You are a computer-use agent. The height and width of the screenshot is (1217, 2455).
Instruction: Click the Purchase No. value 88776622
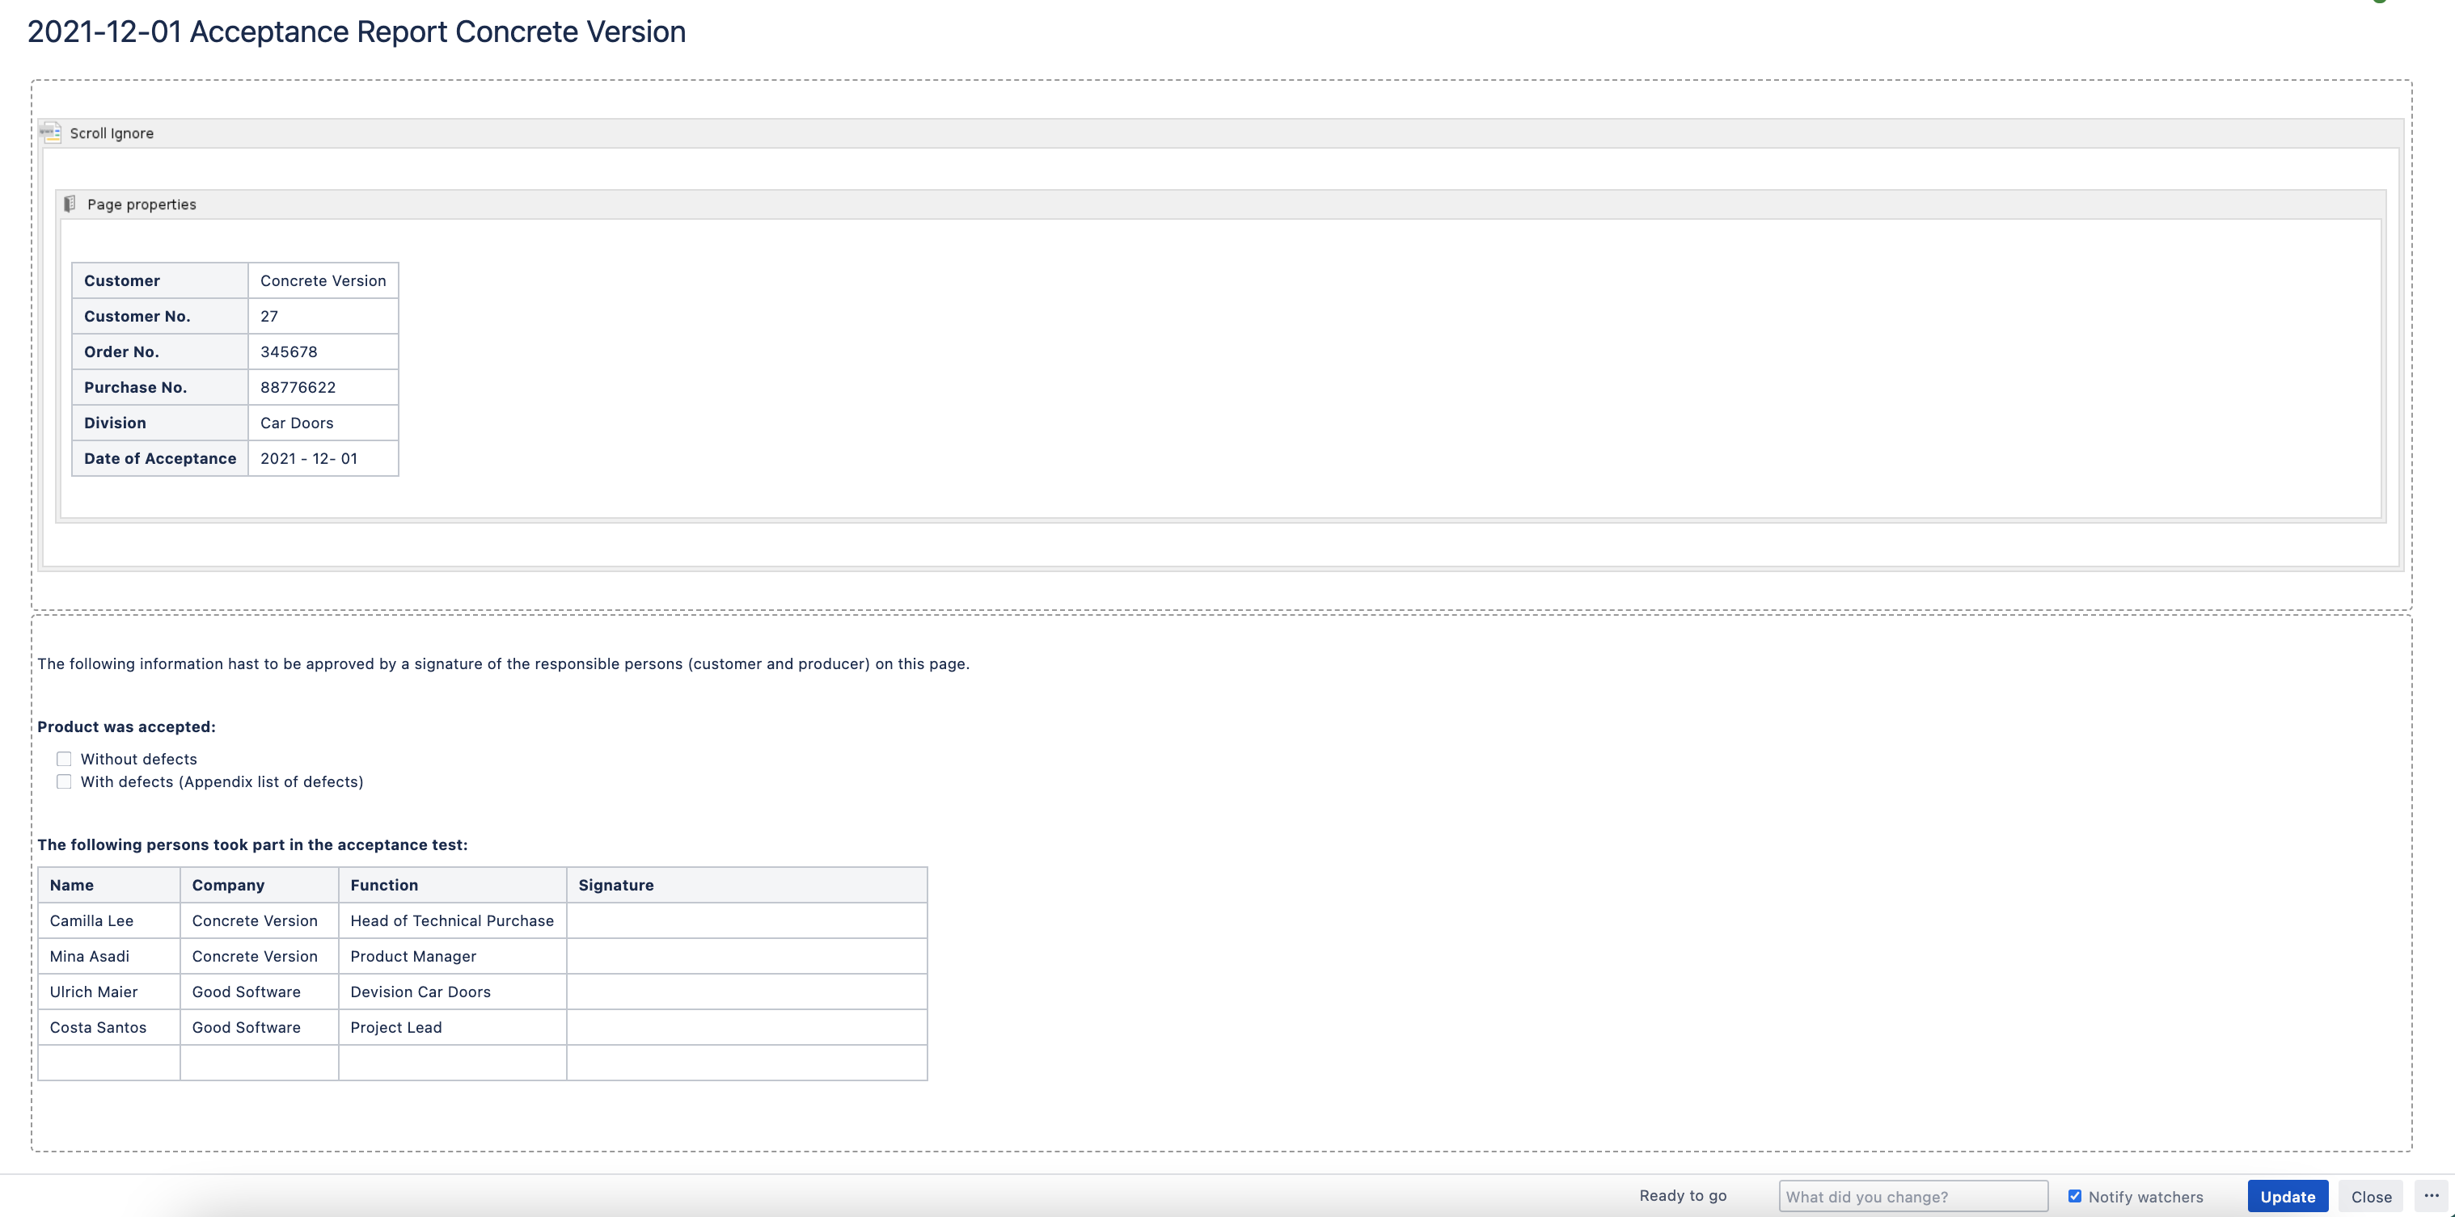click(298, 388)
